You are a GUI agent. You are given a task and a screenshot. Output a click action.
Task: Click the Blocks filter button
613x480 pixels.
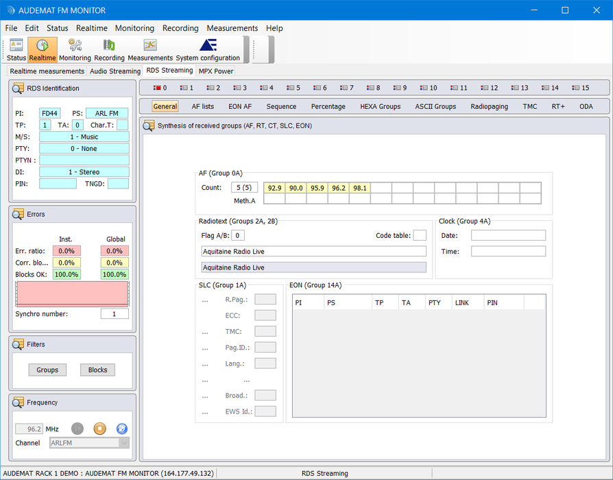pos(97,370)
